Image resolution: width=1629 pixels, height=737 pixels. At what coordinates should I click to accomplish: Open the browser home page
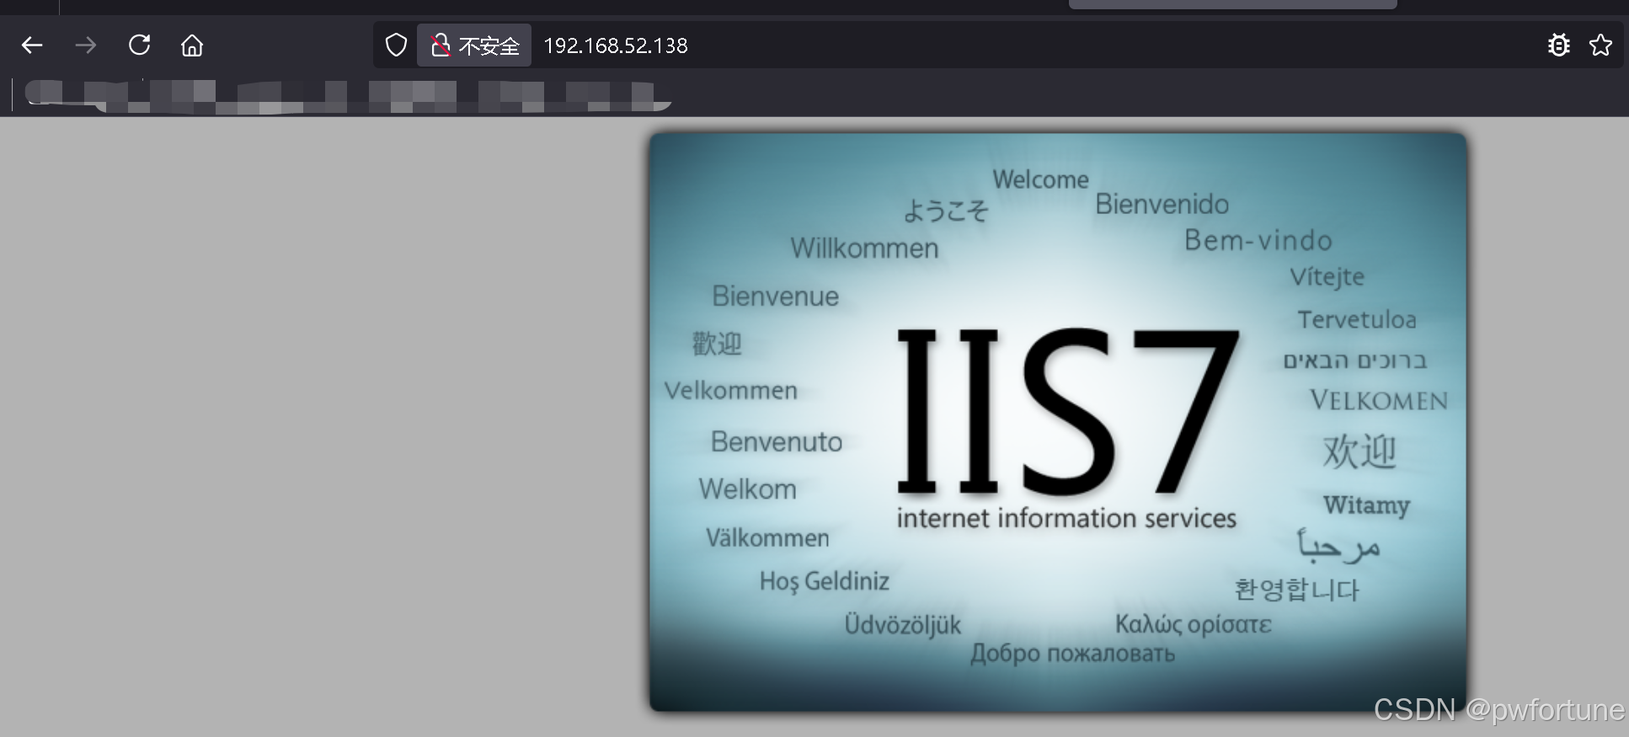click(x=192, y=45)
